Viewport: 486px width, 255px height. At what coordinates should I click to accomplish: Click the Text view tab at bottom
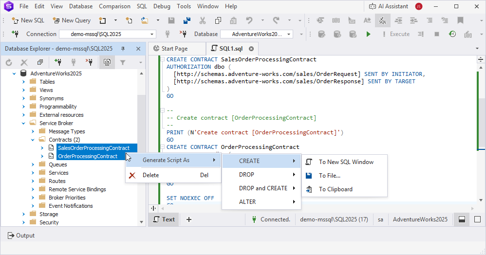click(x=164, y=219)
